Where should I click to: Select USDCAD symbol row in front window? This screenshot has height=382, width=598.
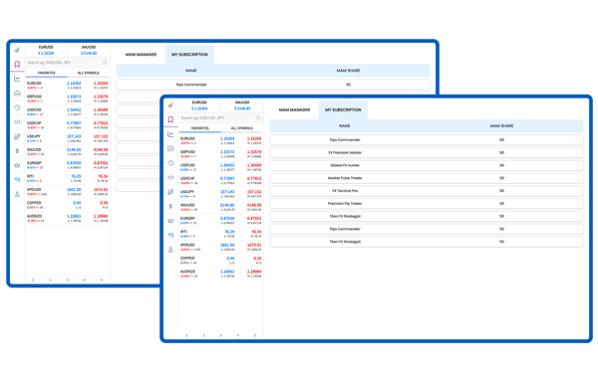coord(221,167)
